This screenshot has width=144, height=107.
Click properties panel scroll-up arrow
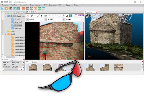[x=23, y=63]
